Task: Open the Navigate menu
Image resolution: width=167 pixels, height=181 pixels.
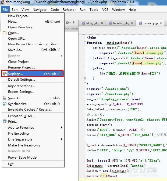Action: click(x=40, y=10)
